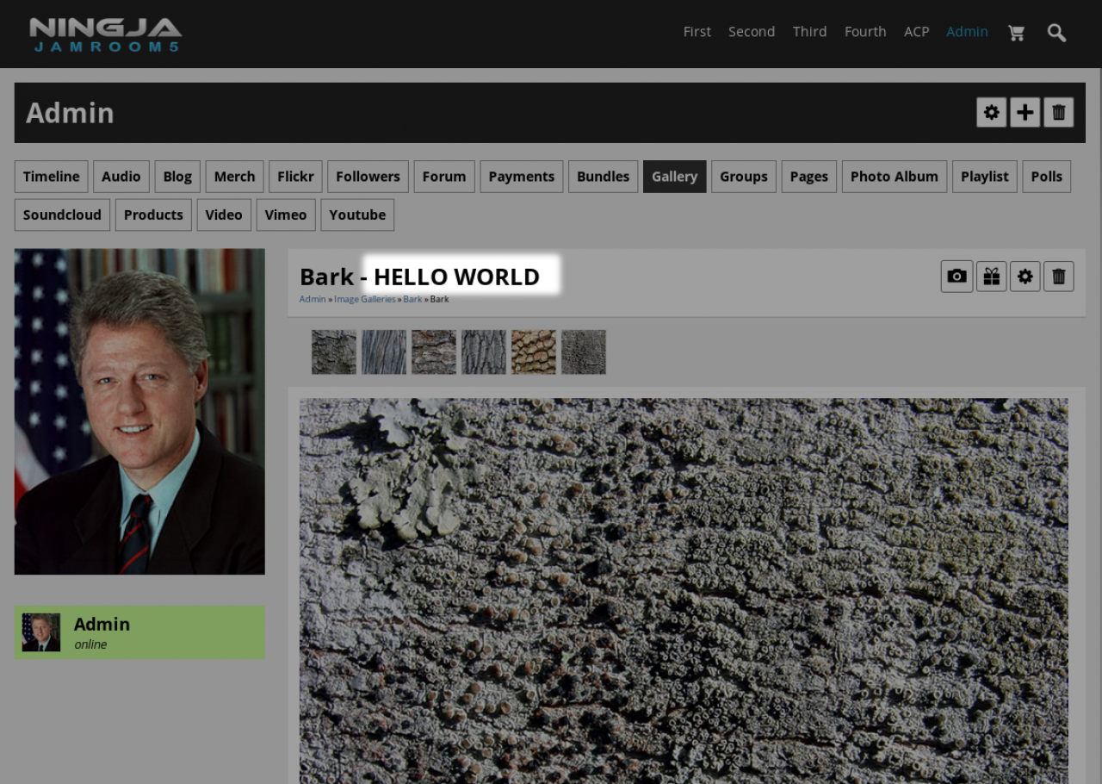1102x784 pixels.
Task: Select the sixth bark thumbnail
Action: click(x=584, y=352)
